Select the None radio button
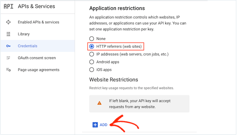237x135 pixels. tap(92, 39)
